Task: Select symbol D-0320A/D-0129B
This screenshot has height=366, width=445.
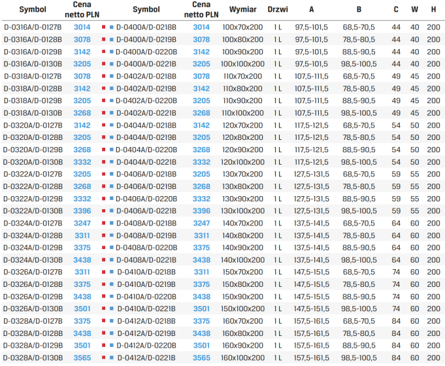Action: [33, 150]
